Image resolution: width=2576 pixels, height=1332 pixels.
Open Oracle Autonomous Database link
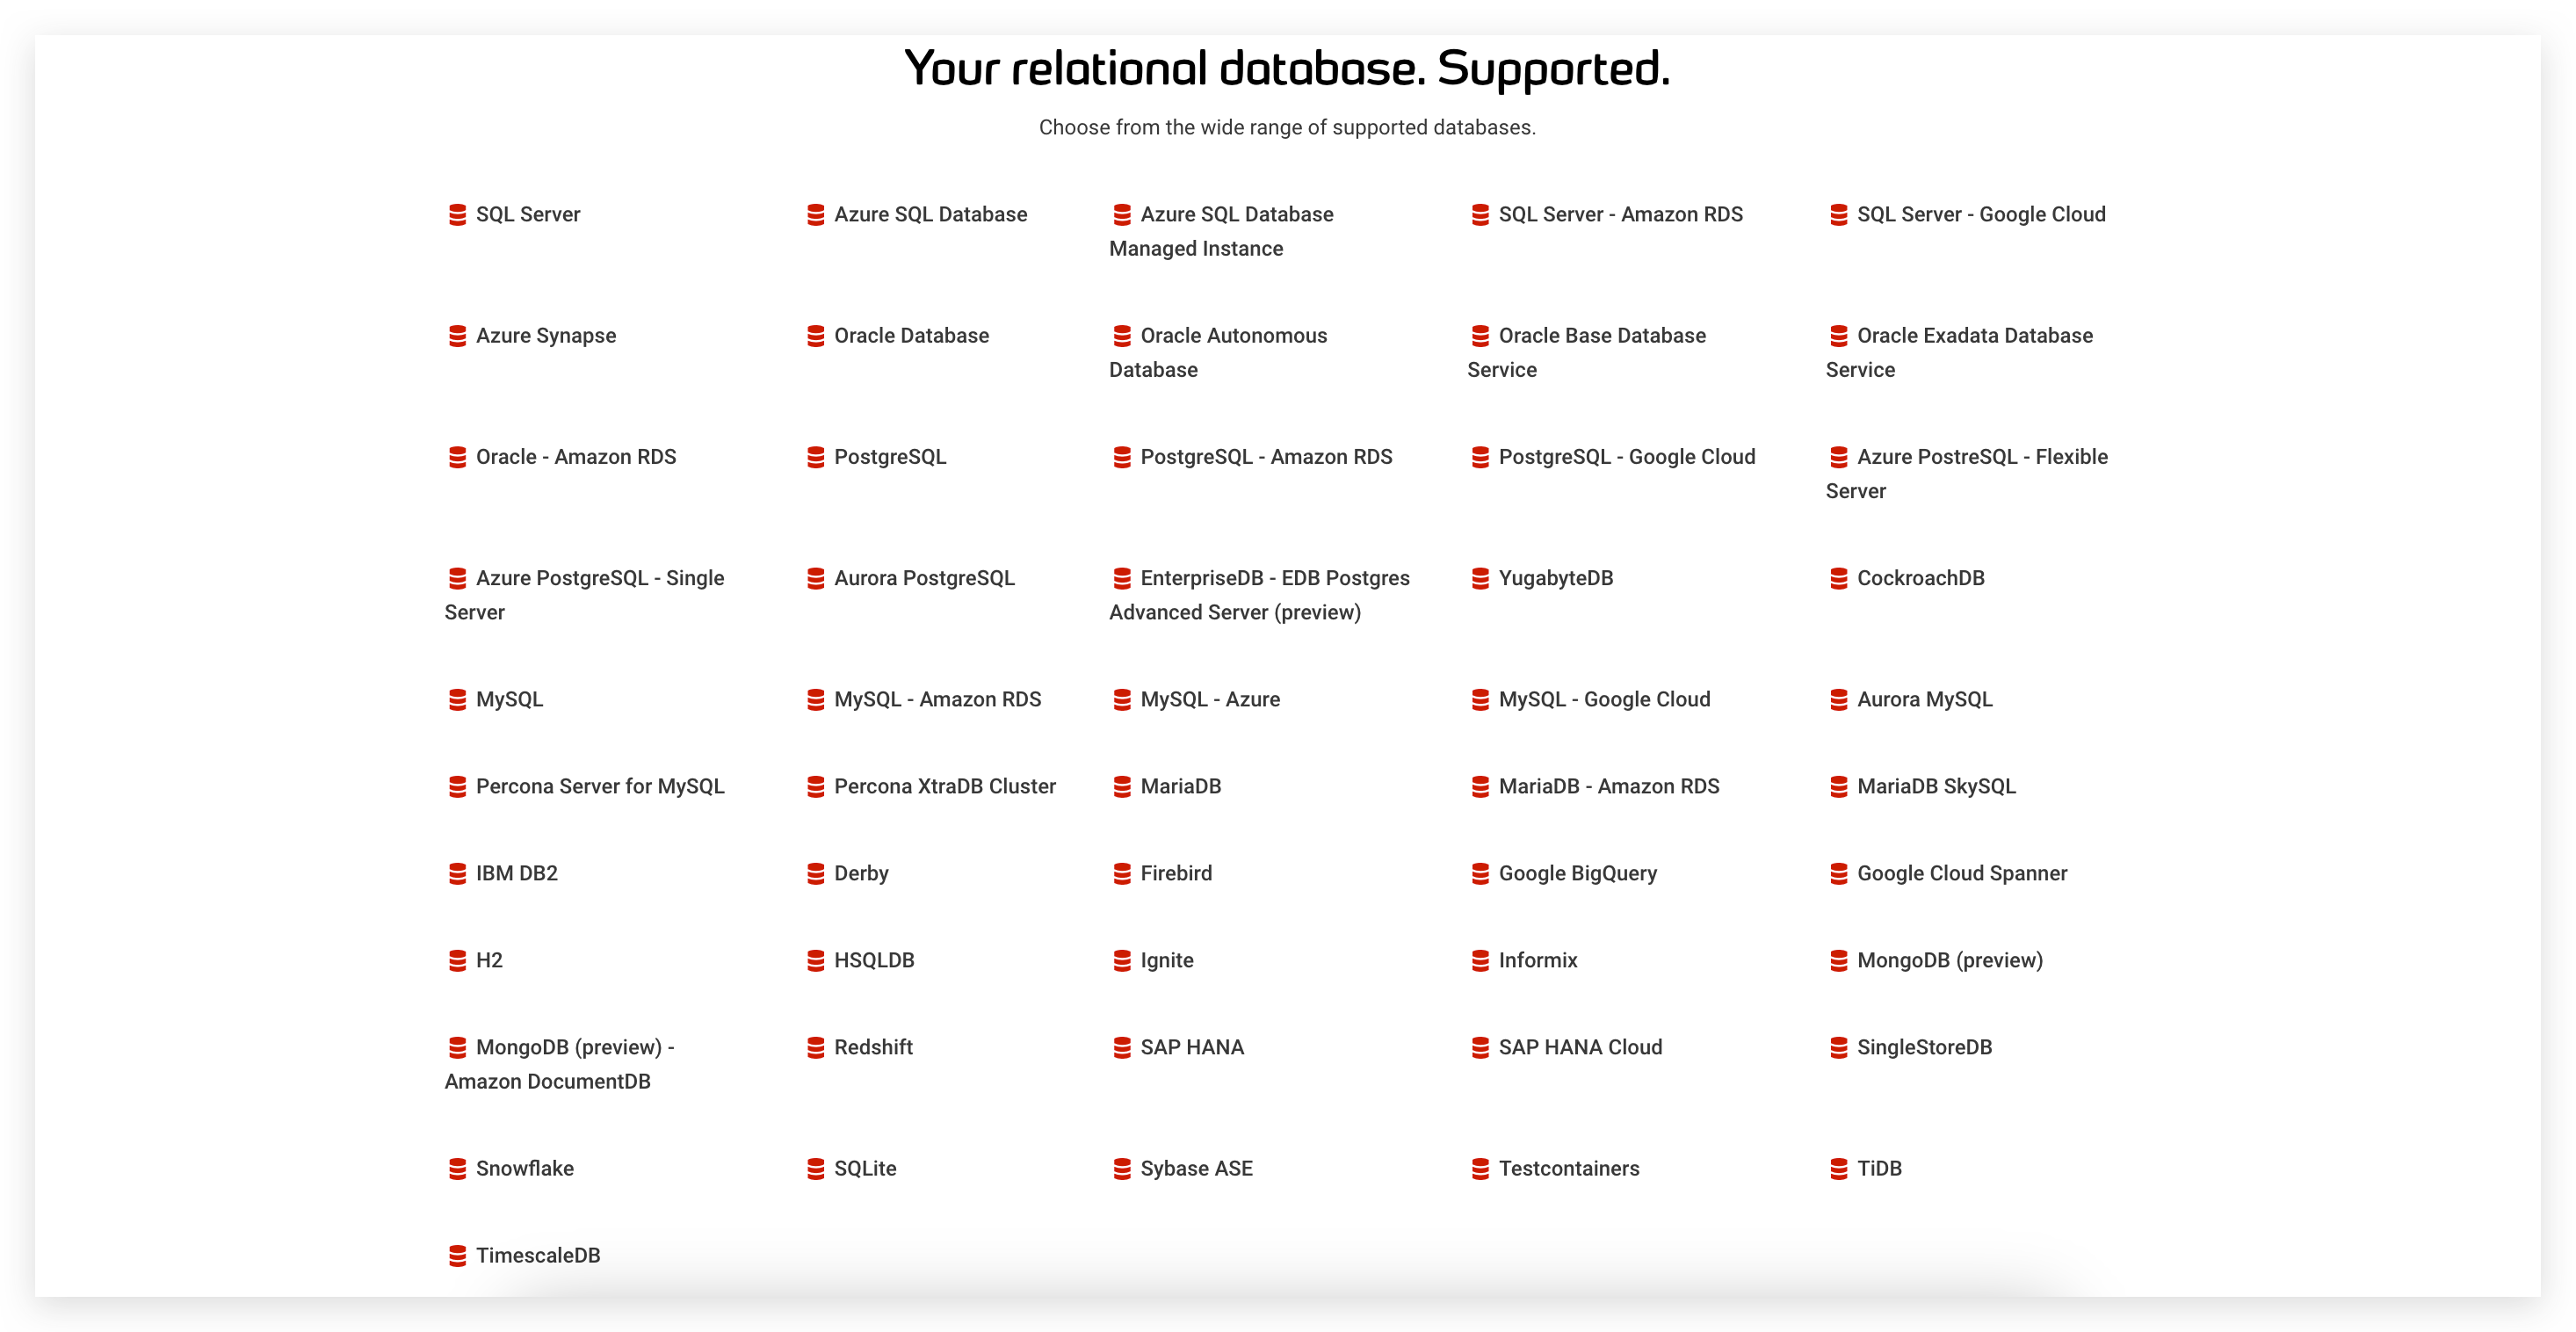pos(1218,352)
